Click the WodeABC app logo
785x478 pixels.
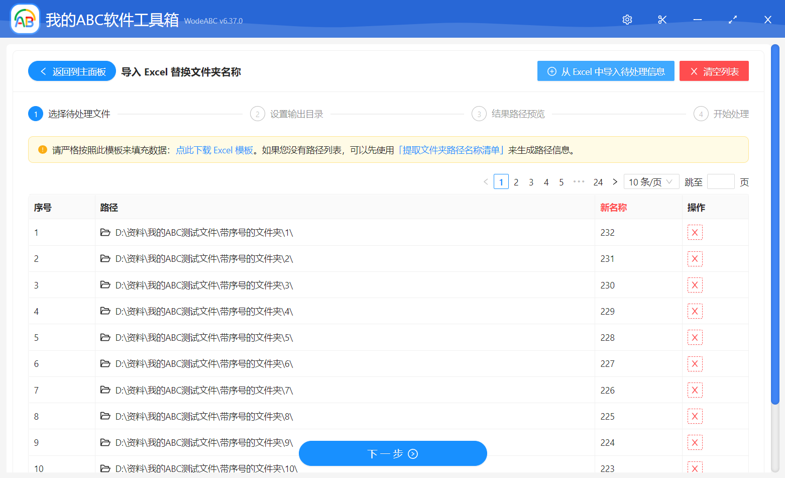(25, 20)
